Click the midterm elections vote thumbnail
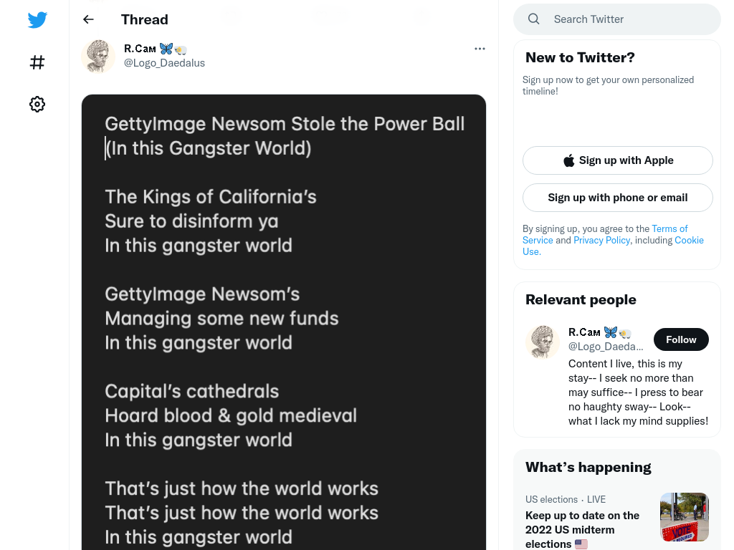This screenshot has height=550, width=734. (685, 517)
